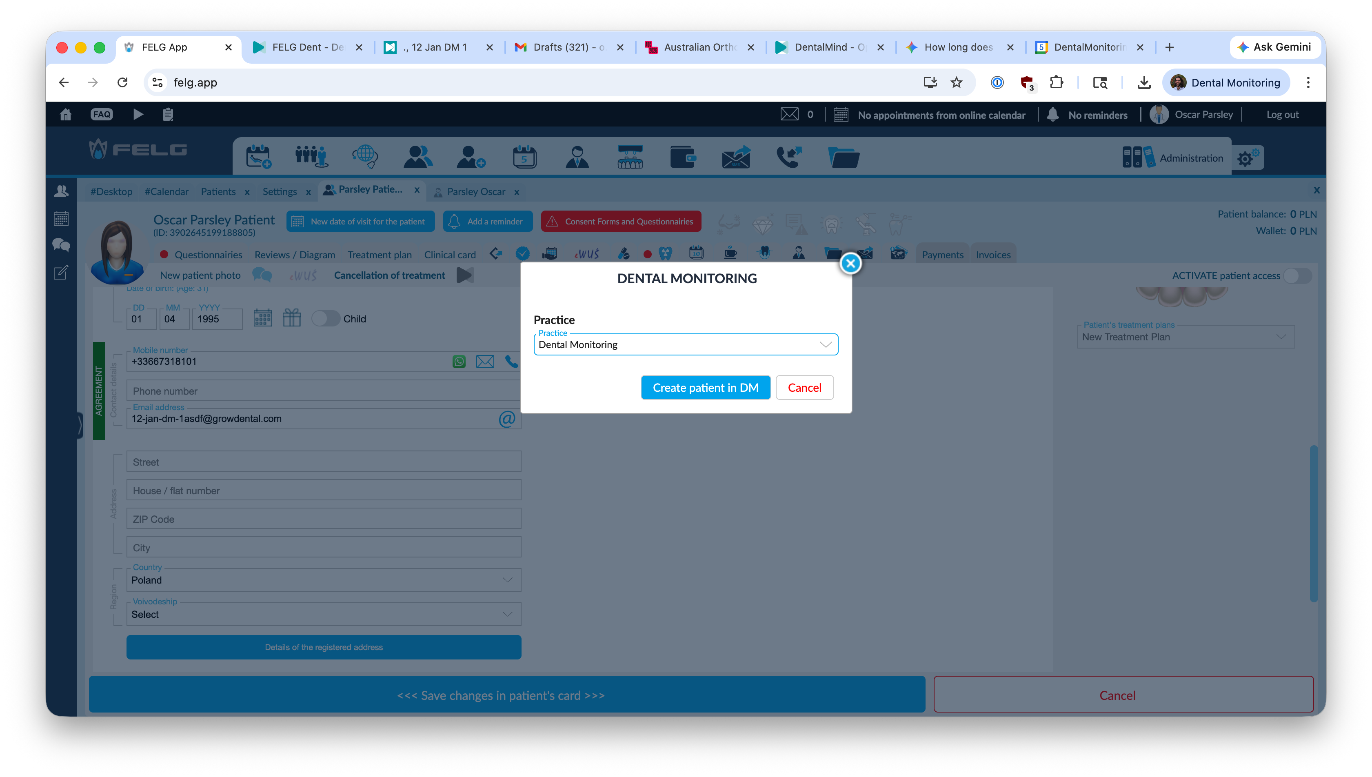Screen dimensions: 1372x777
Task: Open the FAQ icon
Action: click(101, 114)
